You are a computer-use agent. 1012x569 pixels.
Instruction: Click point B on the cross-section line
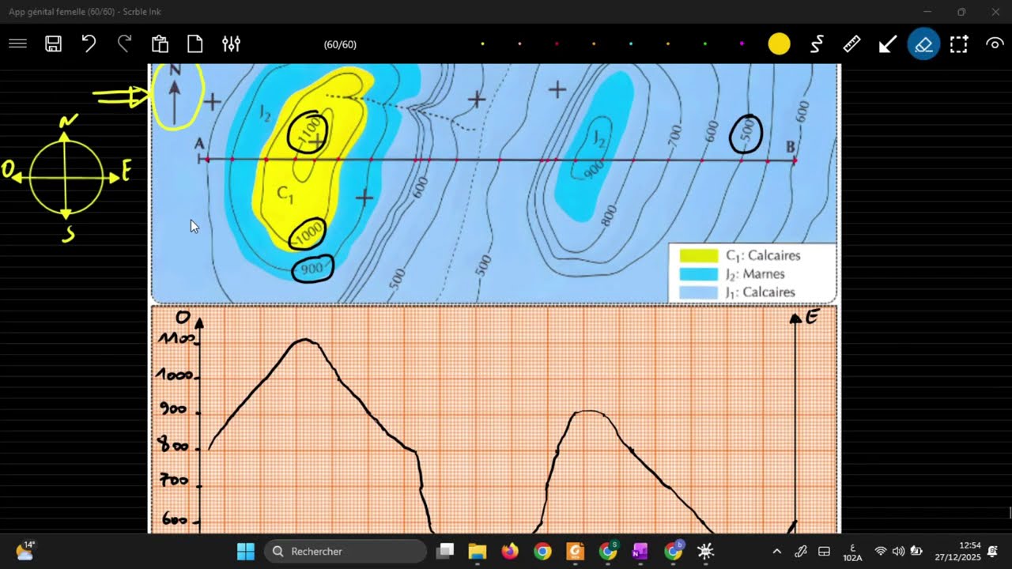[x=791, y=147]
